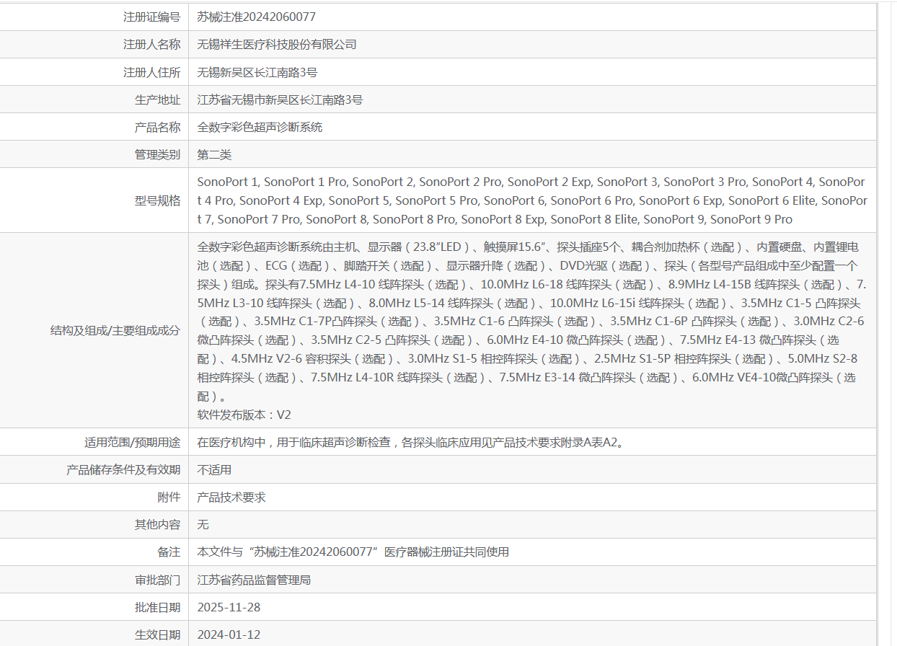Select the 注册人住所 label

pos(151,72)
